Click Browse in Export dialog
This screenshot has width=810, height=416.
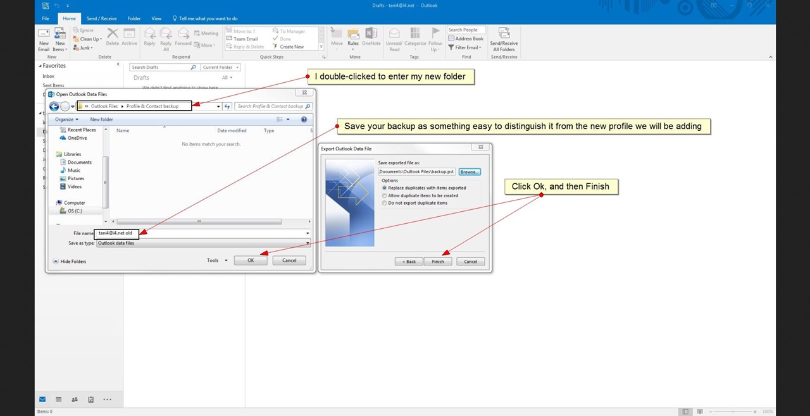[x=469, y=172]
